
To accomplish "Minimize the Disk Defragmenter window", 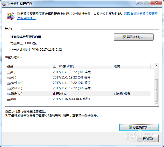I will [x=140, y=3].
